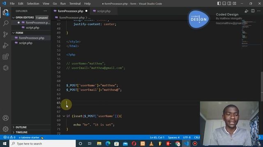Fold the if block at line 68
Screen dimensions: 263x147
[x=64, y=116]
